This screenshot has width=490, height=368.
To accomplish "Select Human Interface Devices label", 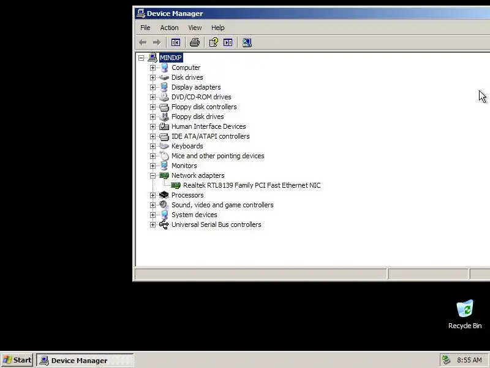I will [x=209, y=126].
